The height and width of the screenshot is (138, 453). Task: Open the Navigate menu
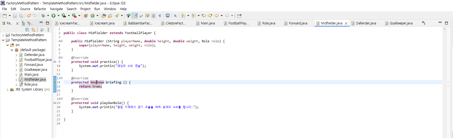click(x=56, y=9)
